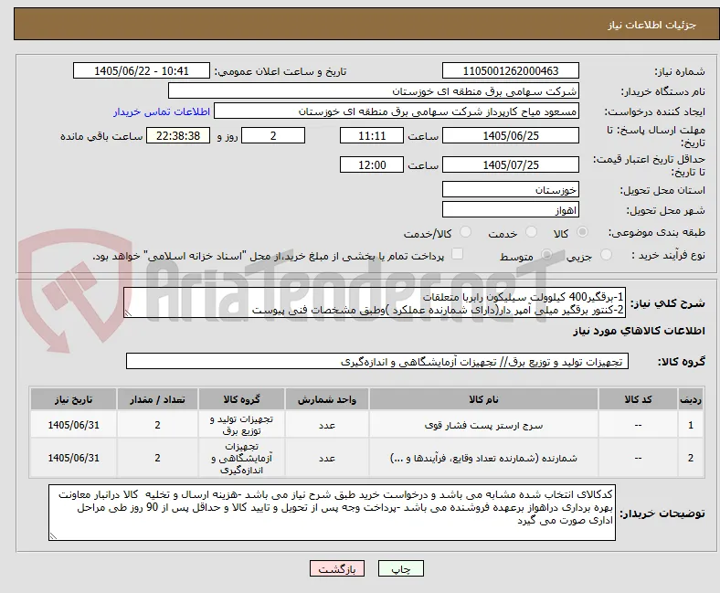Click the province field خوزستان
Image resolution: width=720 pixels, height=593 pixels.
[511, 190]
